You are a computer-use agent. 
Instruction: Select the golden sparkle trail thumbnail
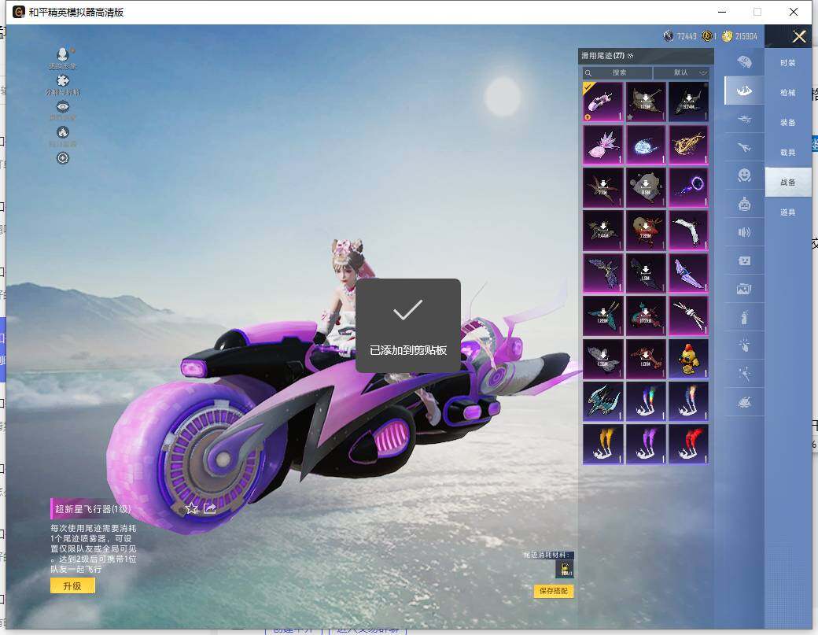[689, 145]
